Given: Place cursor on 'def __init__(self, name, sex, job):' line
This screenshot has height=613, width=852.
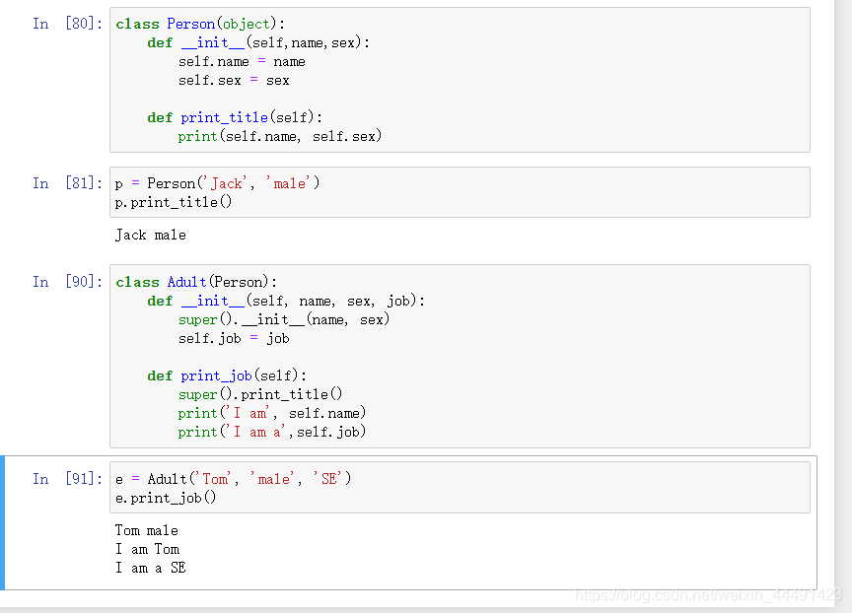Looking at the screenshot, I should tap(286, 301).
